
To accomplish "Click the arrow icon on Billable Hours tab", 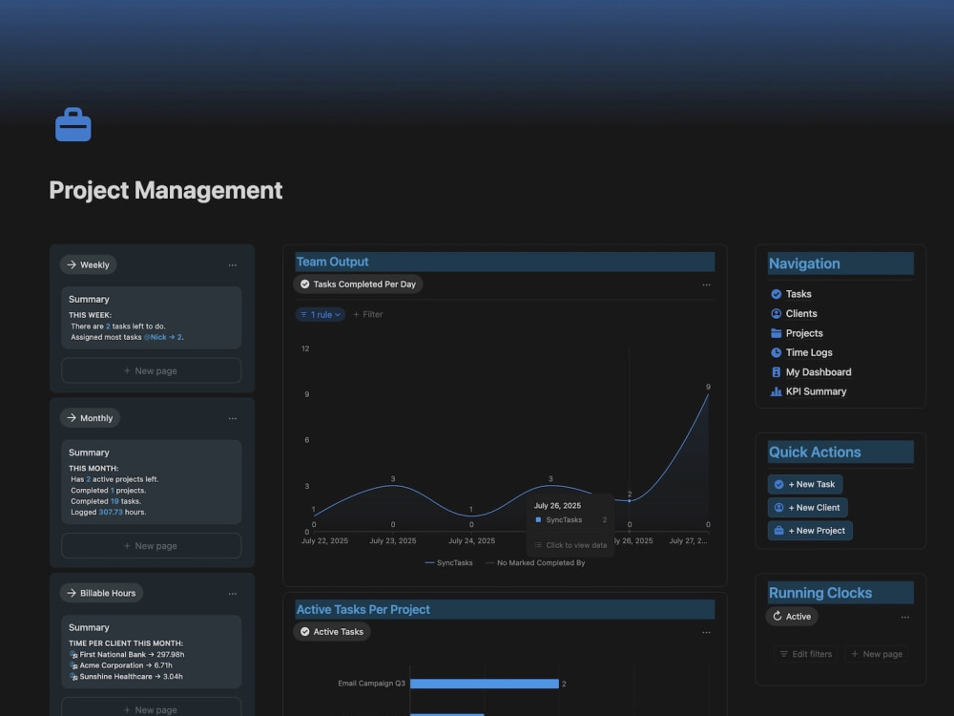I will (72, 593).
